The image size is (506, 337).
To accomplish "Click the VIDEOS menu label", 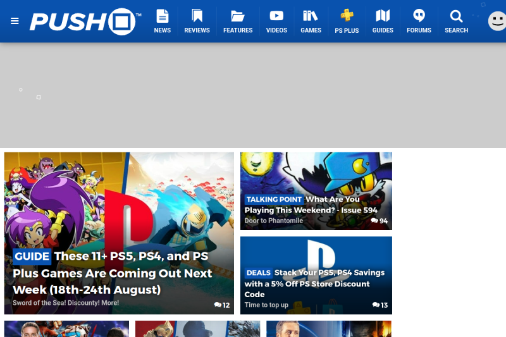I will [276, 30].
